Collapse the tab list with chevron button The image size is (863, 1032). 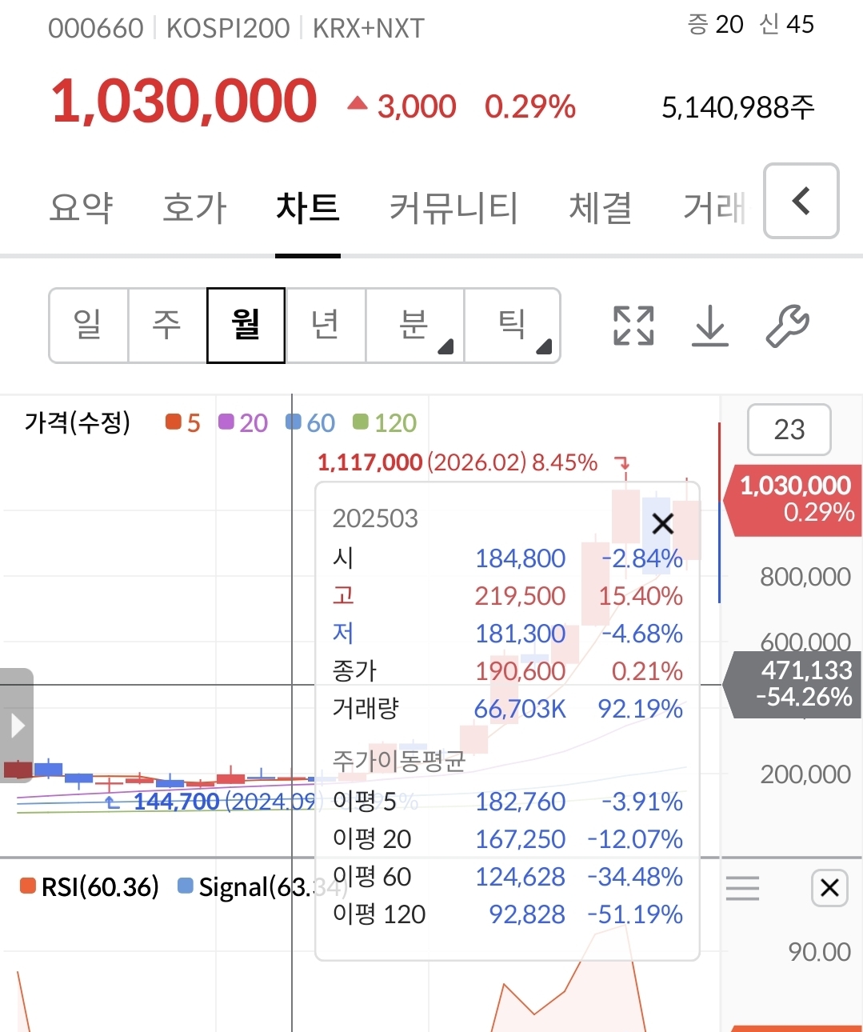801,201
